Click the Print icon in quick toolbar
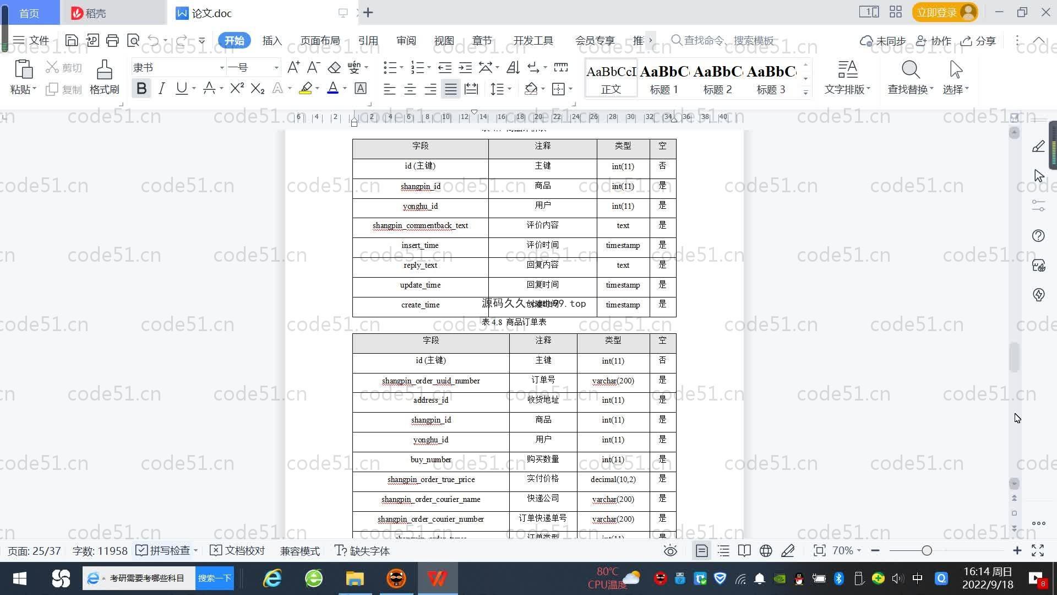 [x=112, y=40]
